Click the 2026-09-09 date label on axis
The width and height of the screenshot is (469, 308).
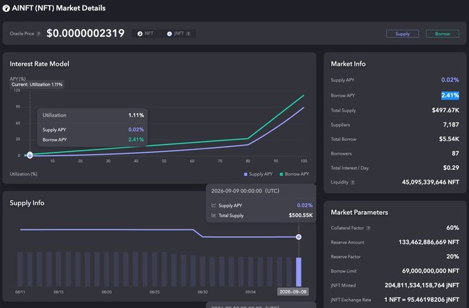[293, 292]
